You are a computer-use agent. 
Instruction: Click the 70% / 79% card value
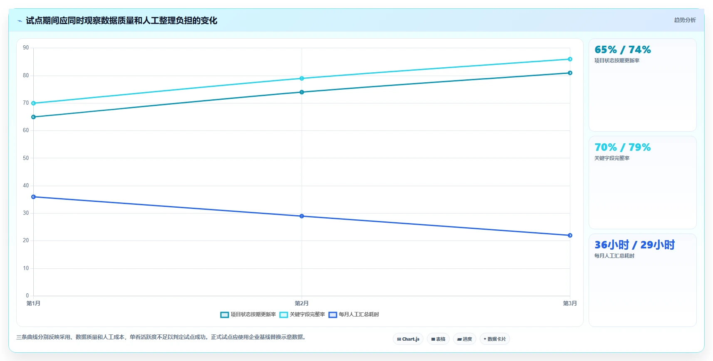point(623,147)
